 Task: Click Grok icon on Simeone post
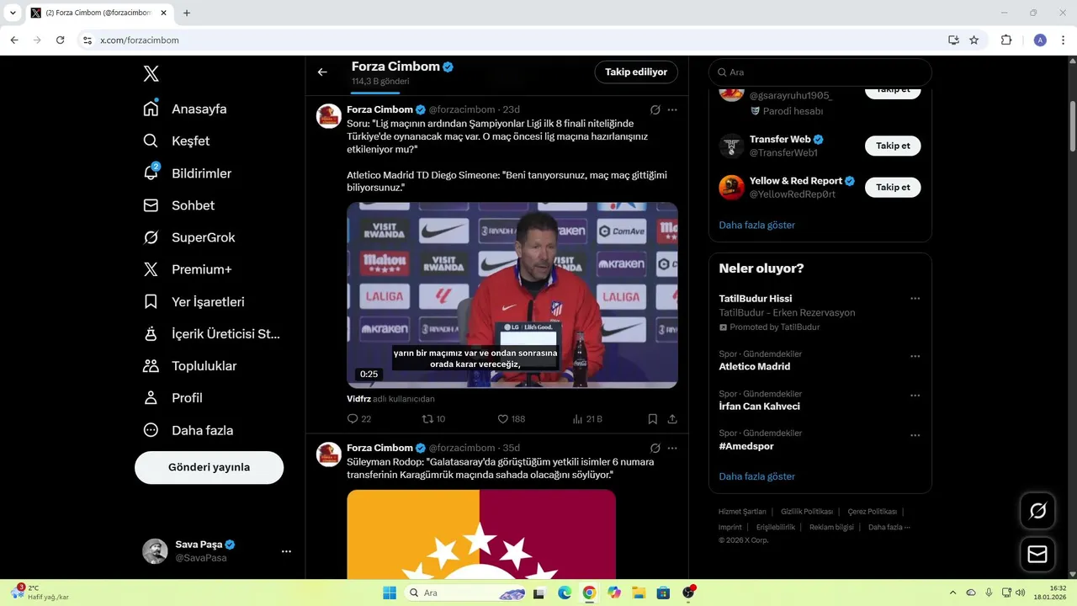(x=655, y=109)
